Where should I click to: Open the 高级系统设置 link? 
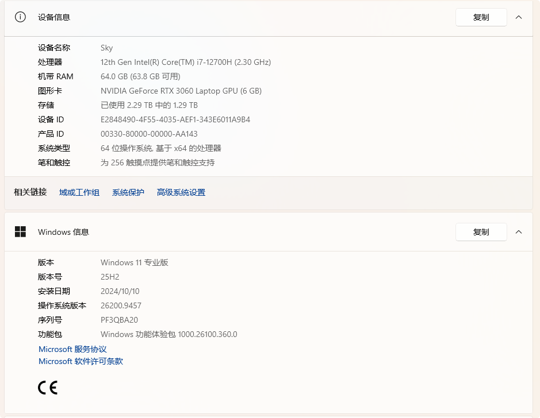pos(181,192)
